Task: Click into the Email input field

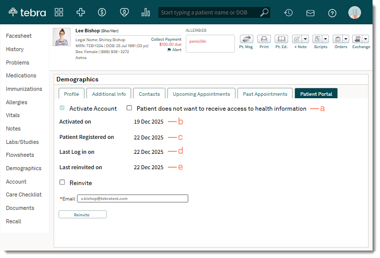Action: pos(133,198)
